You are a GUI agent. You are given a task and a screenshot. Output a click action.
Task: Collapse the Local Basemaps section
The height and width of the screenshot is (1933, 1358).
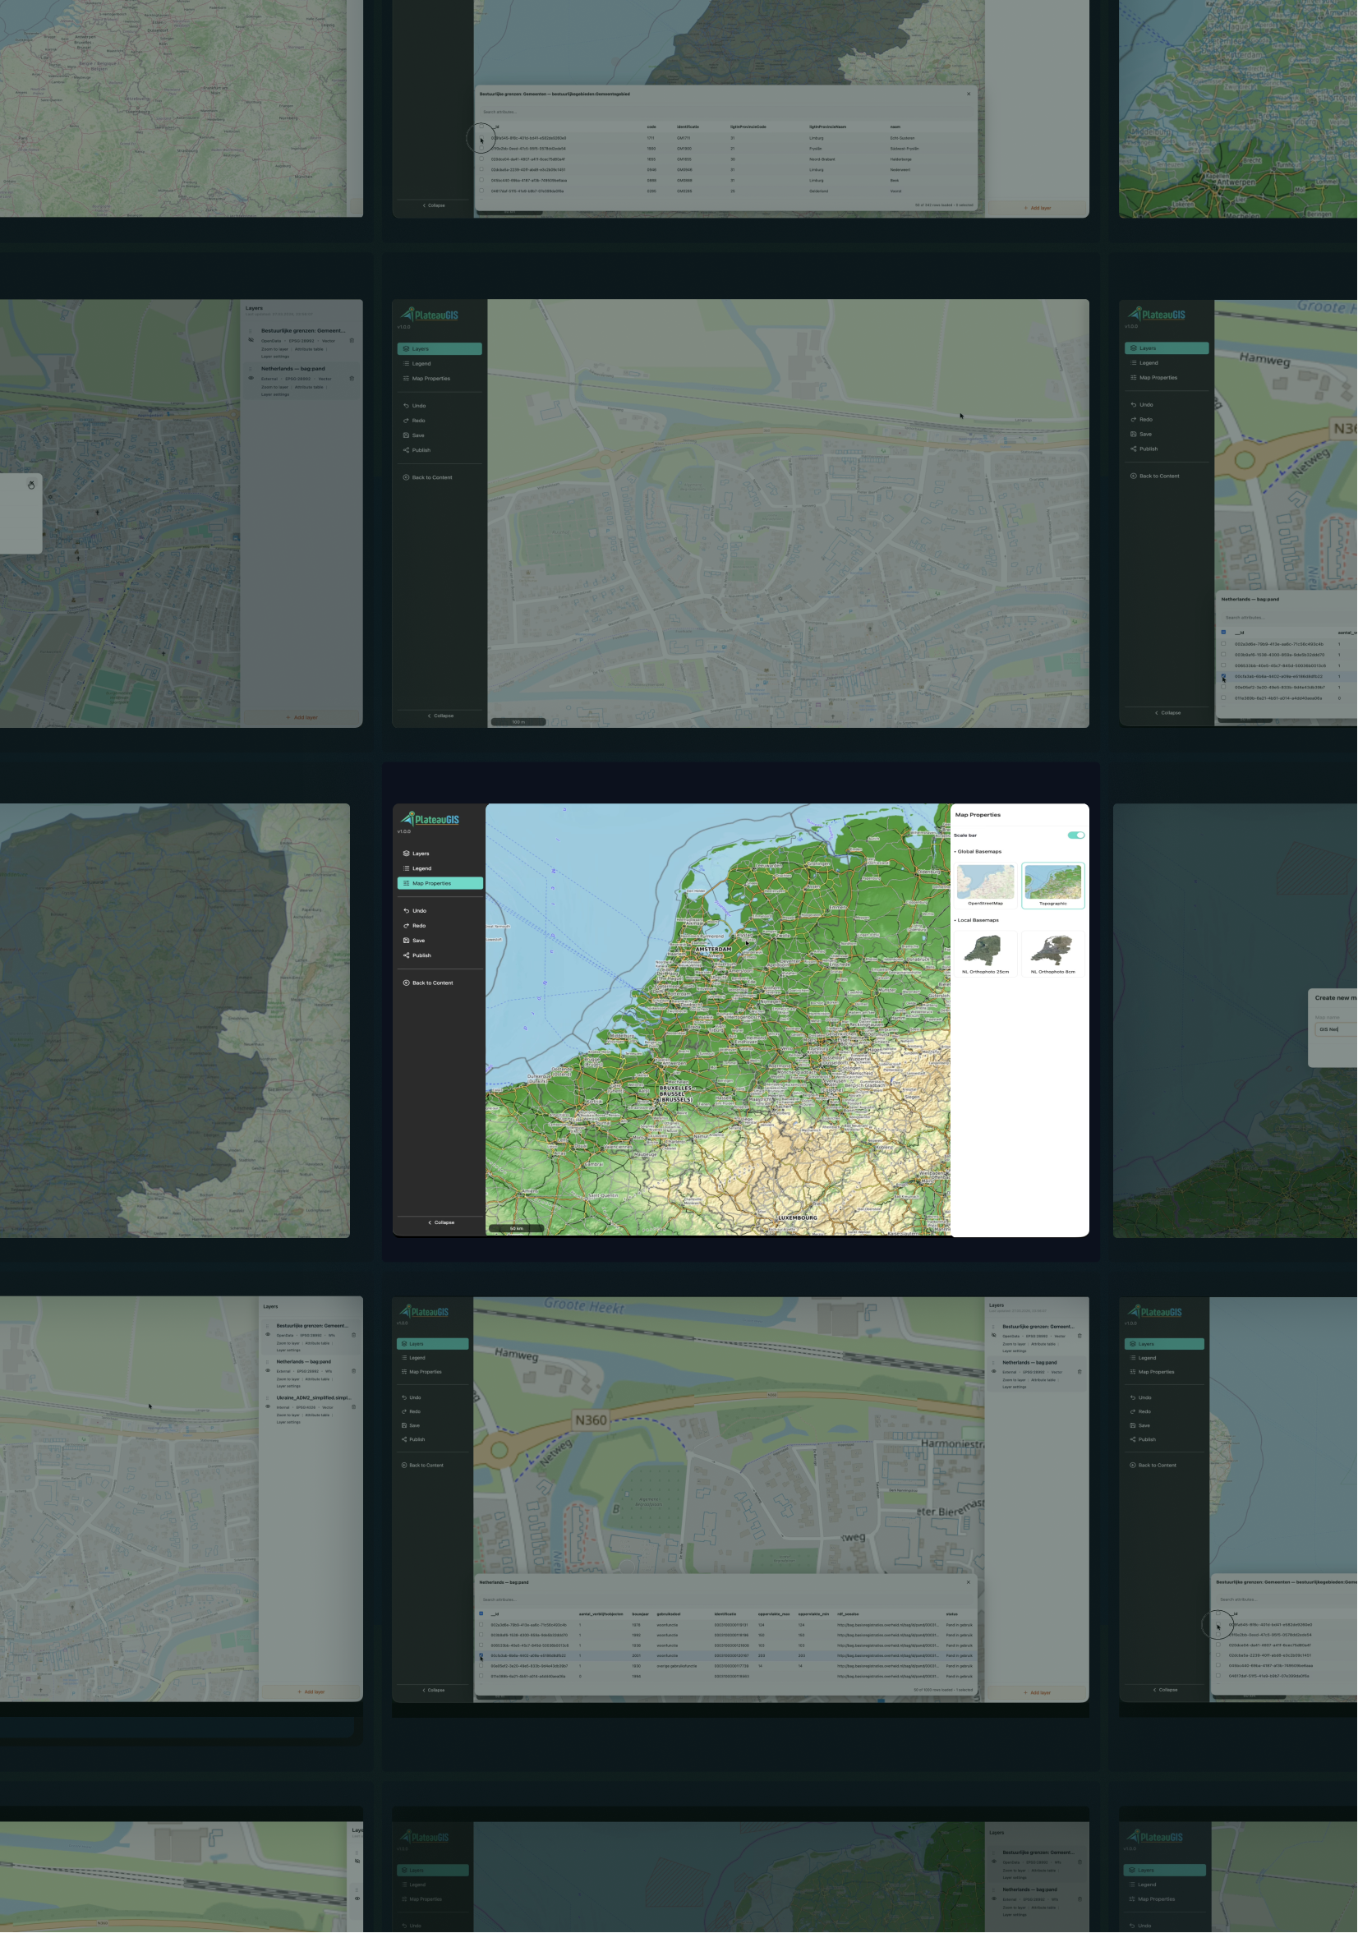click(977, 920)
